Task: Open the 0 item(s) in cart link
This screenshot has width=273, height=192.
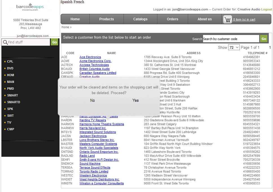Action: [x=244, y=19]
